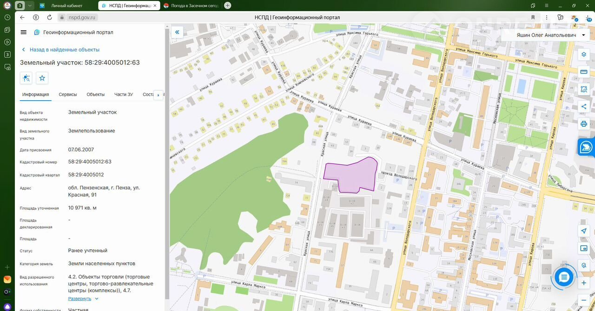Add land plot to favorites
Image resolution: width=595 pixels, height=311 pixels.
42,78
